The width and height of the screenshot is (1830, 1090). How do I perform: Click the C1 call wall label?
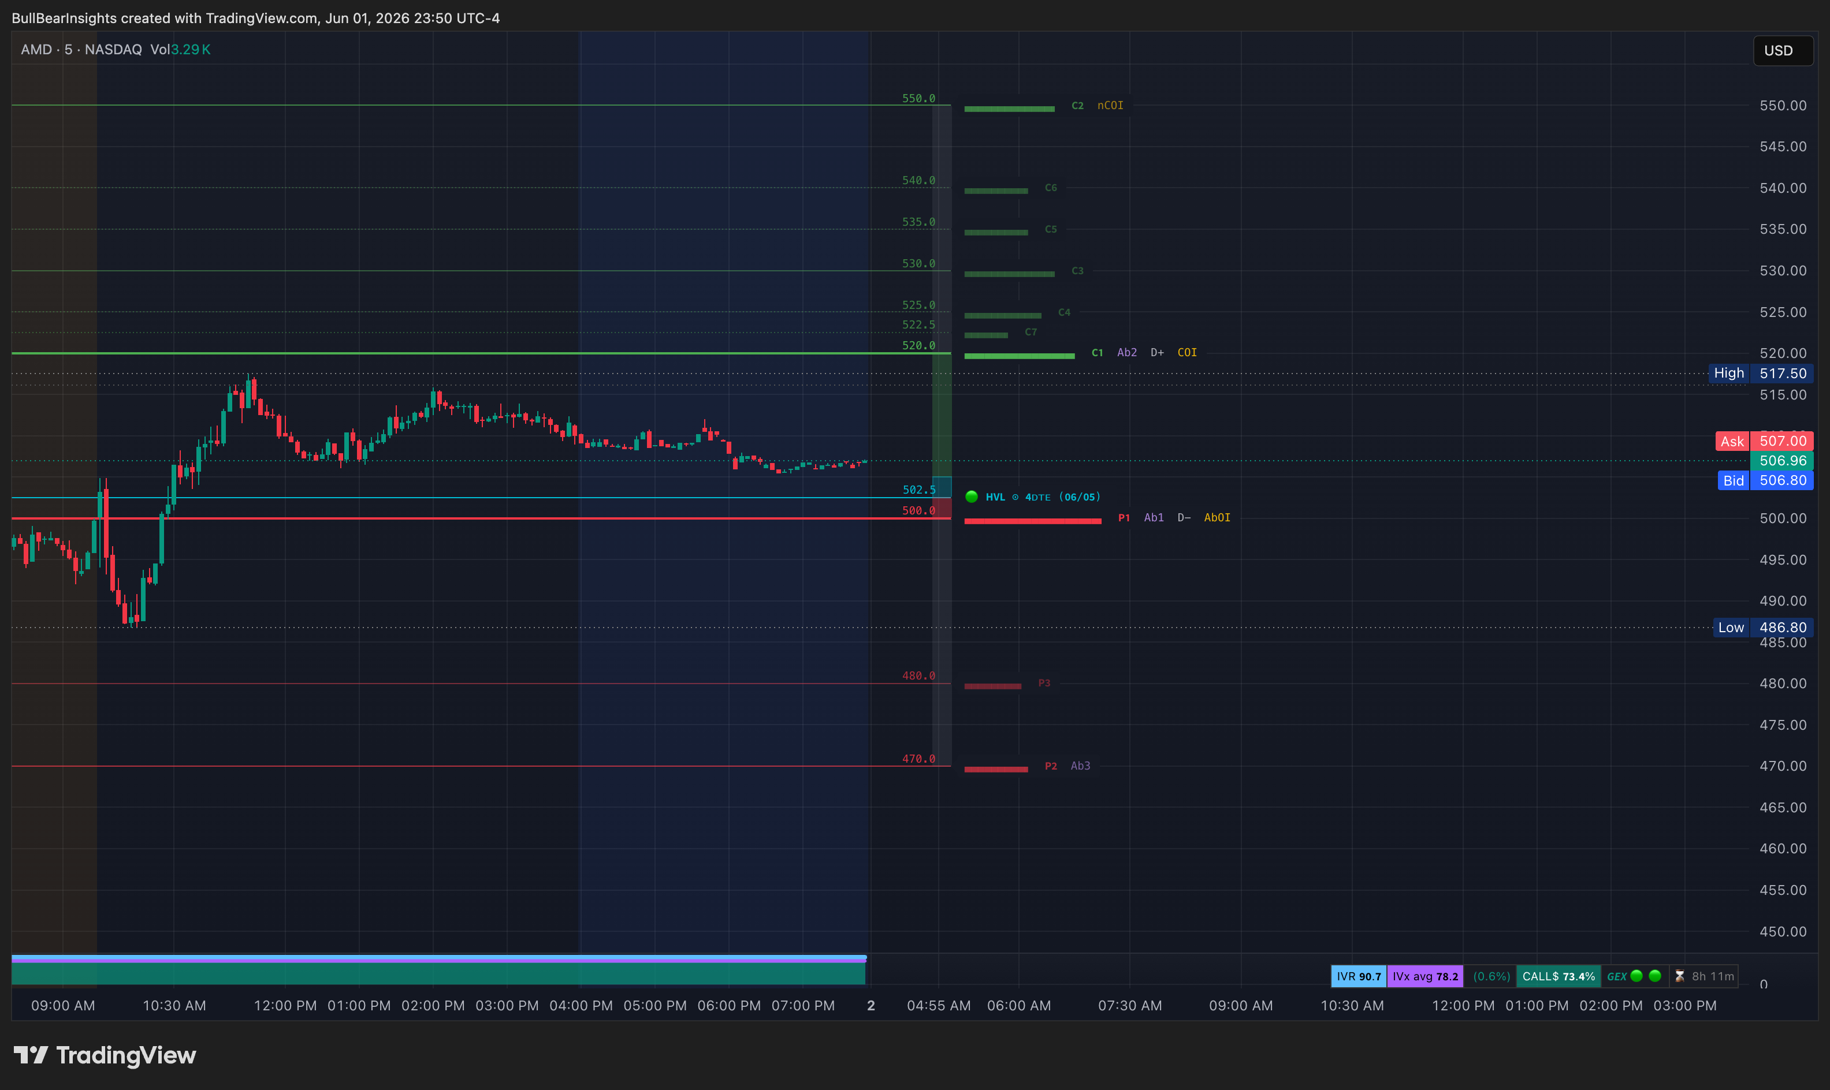(1096, 353)
